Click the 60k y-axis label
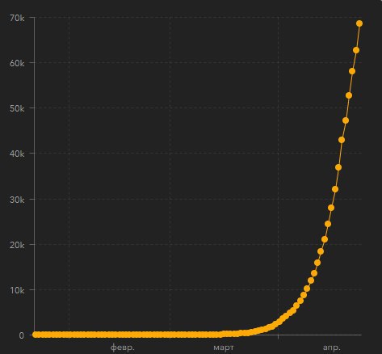 click(x=17, y=63)
